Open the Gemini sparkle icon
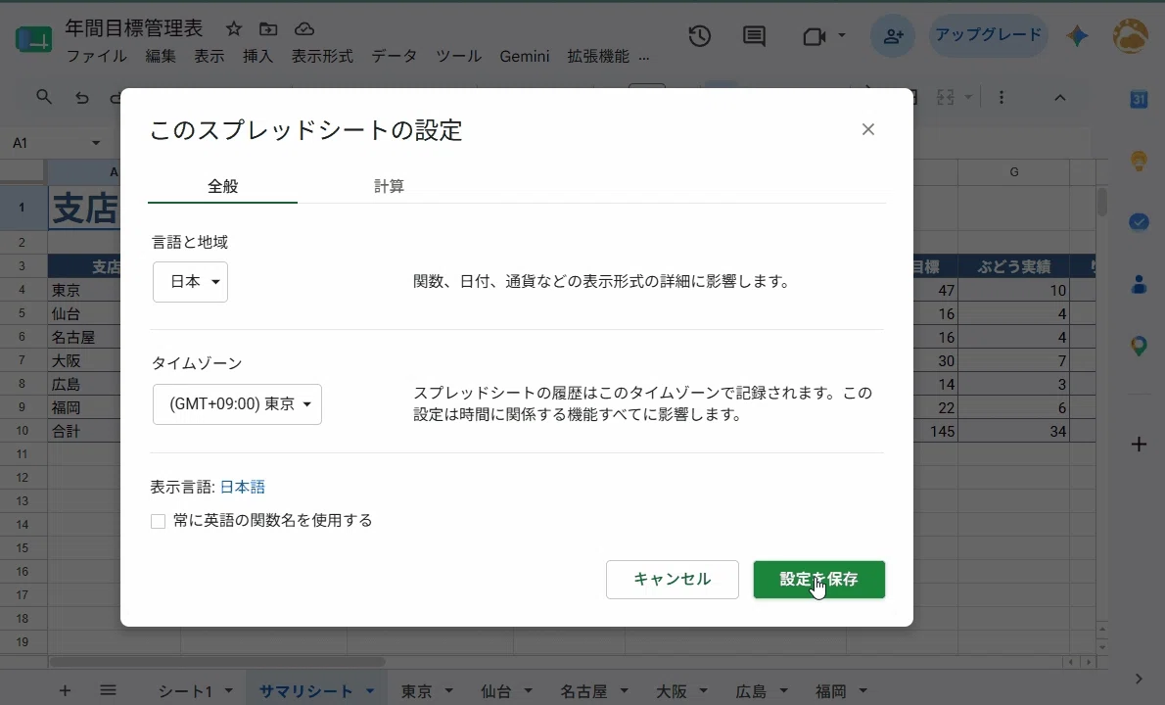This screenshot has height=705, width=1165. click(x=1077, y=35)
